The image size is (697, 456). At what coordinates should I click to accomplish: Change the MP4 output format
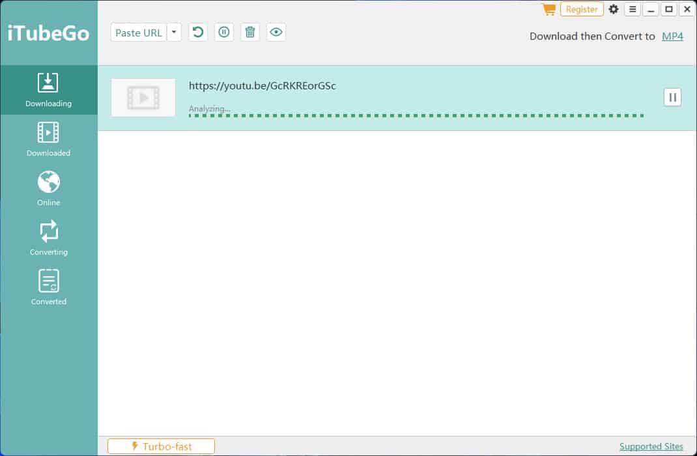click(672, 36)
